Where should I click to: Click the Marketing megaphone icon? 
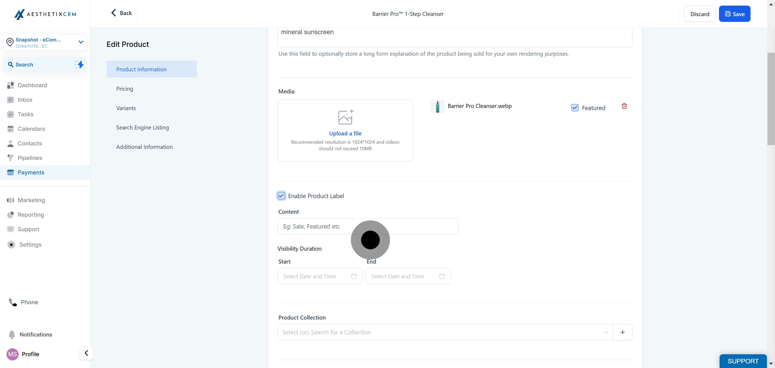[x=10, y=200]
